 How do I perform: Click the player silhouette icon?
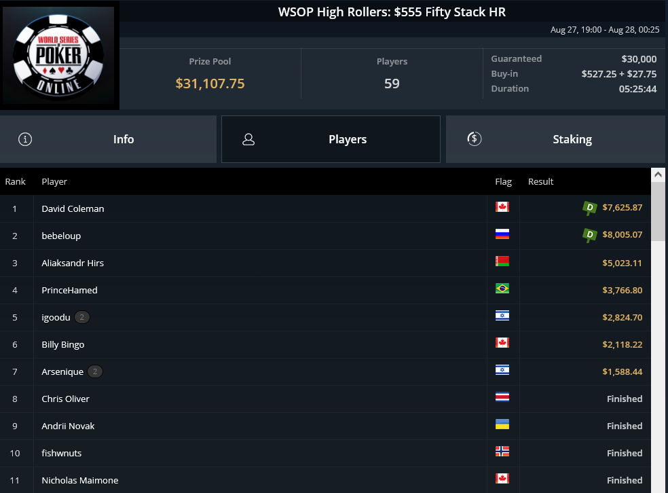(x=248, y=139)
